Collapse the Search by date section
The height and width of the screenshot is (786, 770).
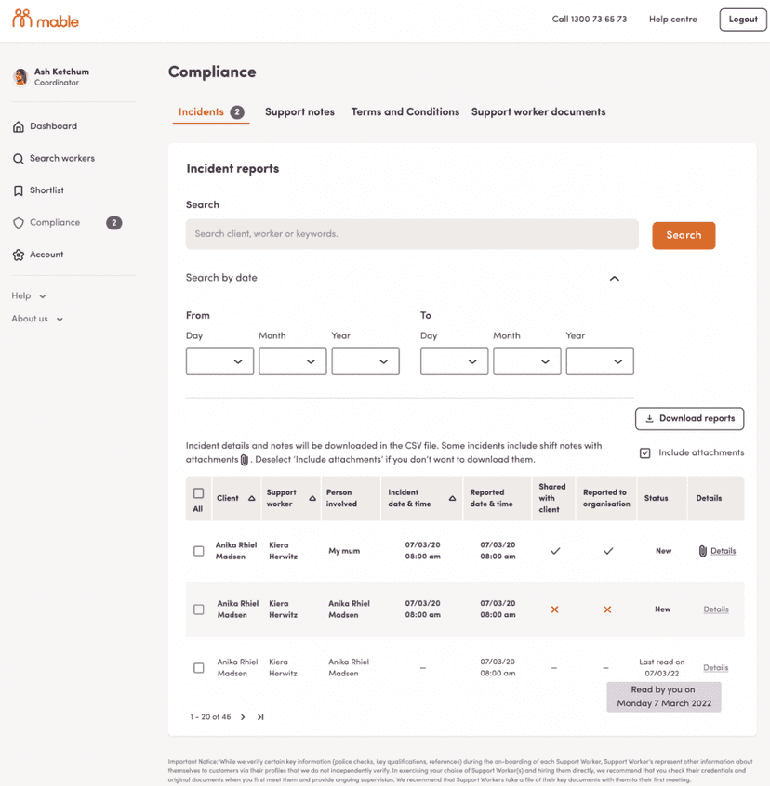pyautogui.click(x=615, y=278)
